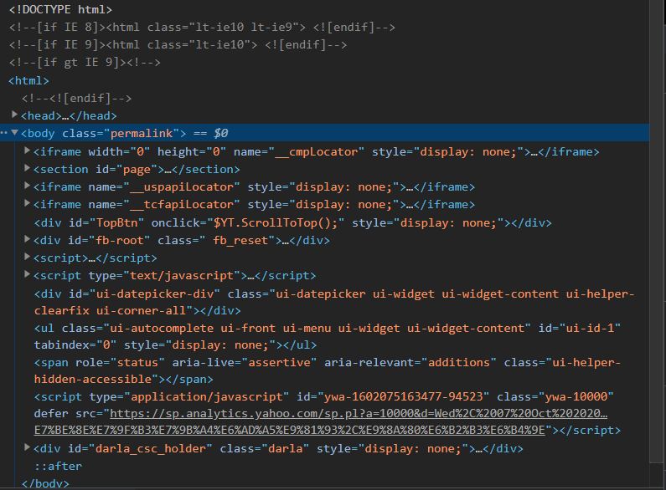Select the TopBtn div element
666x490 pixels.
coord(293,223)
